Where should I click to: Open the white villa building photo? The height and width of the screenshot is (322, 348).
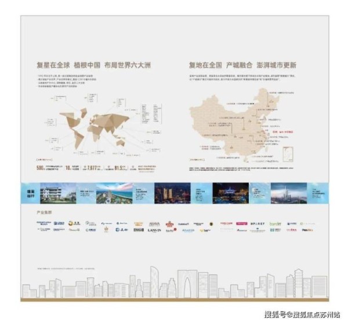click(58, 193)
